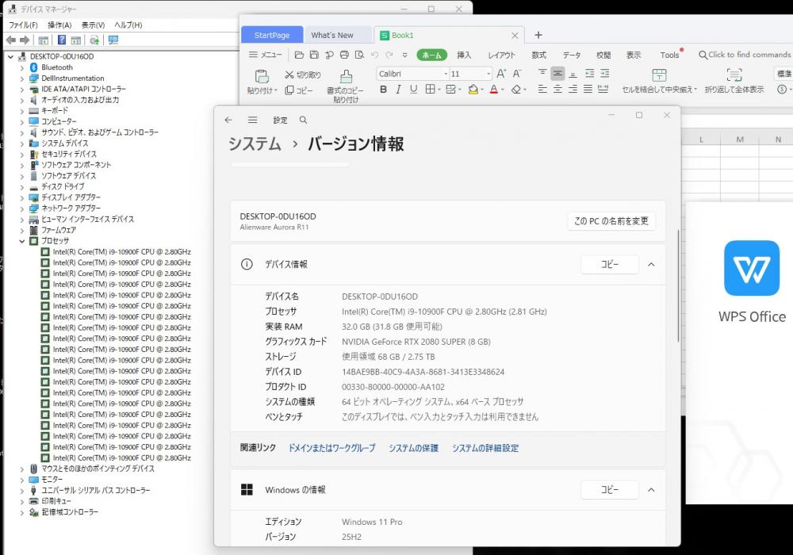The image size is (793, 555).
Task: Click the cell borders icon in WPS ribbon
Action: tap(430, 90)
